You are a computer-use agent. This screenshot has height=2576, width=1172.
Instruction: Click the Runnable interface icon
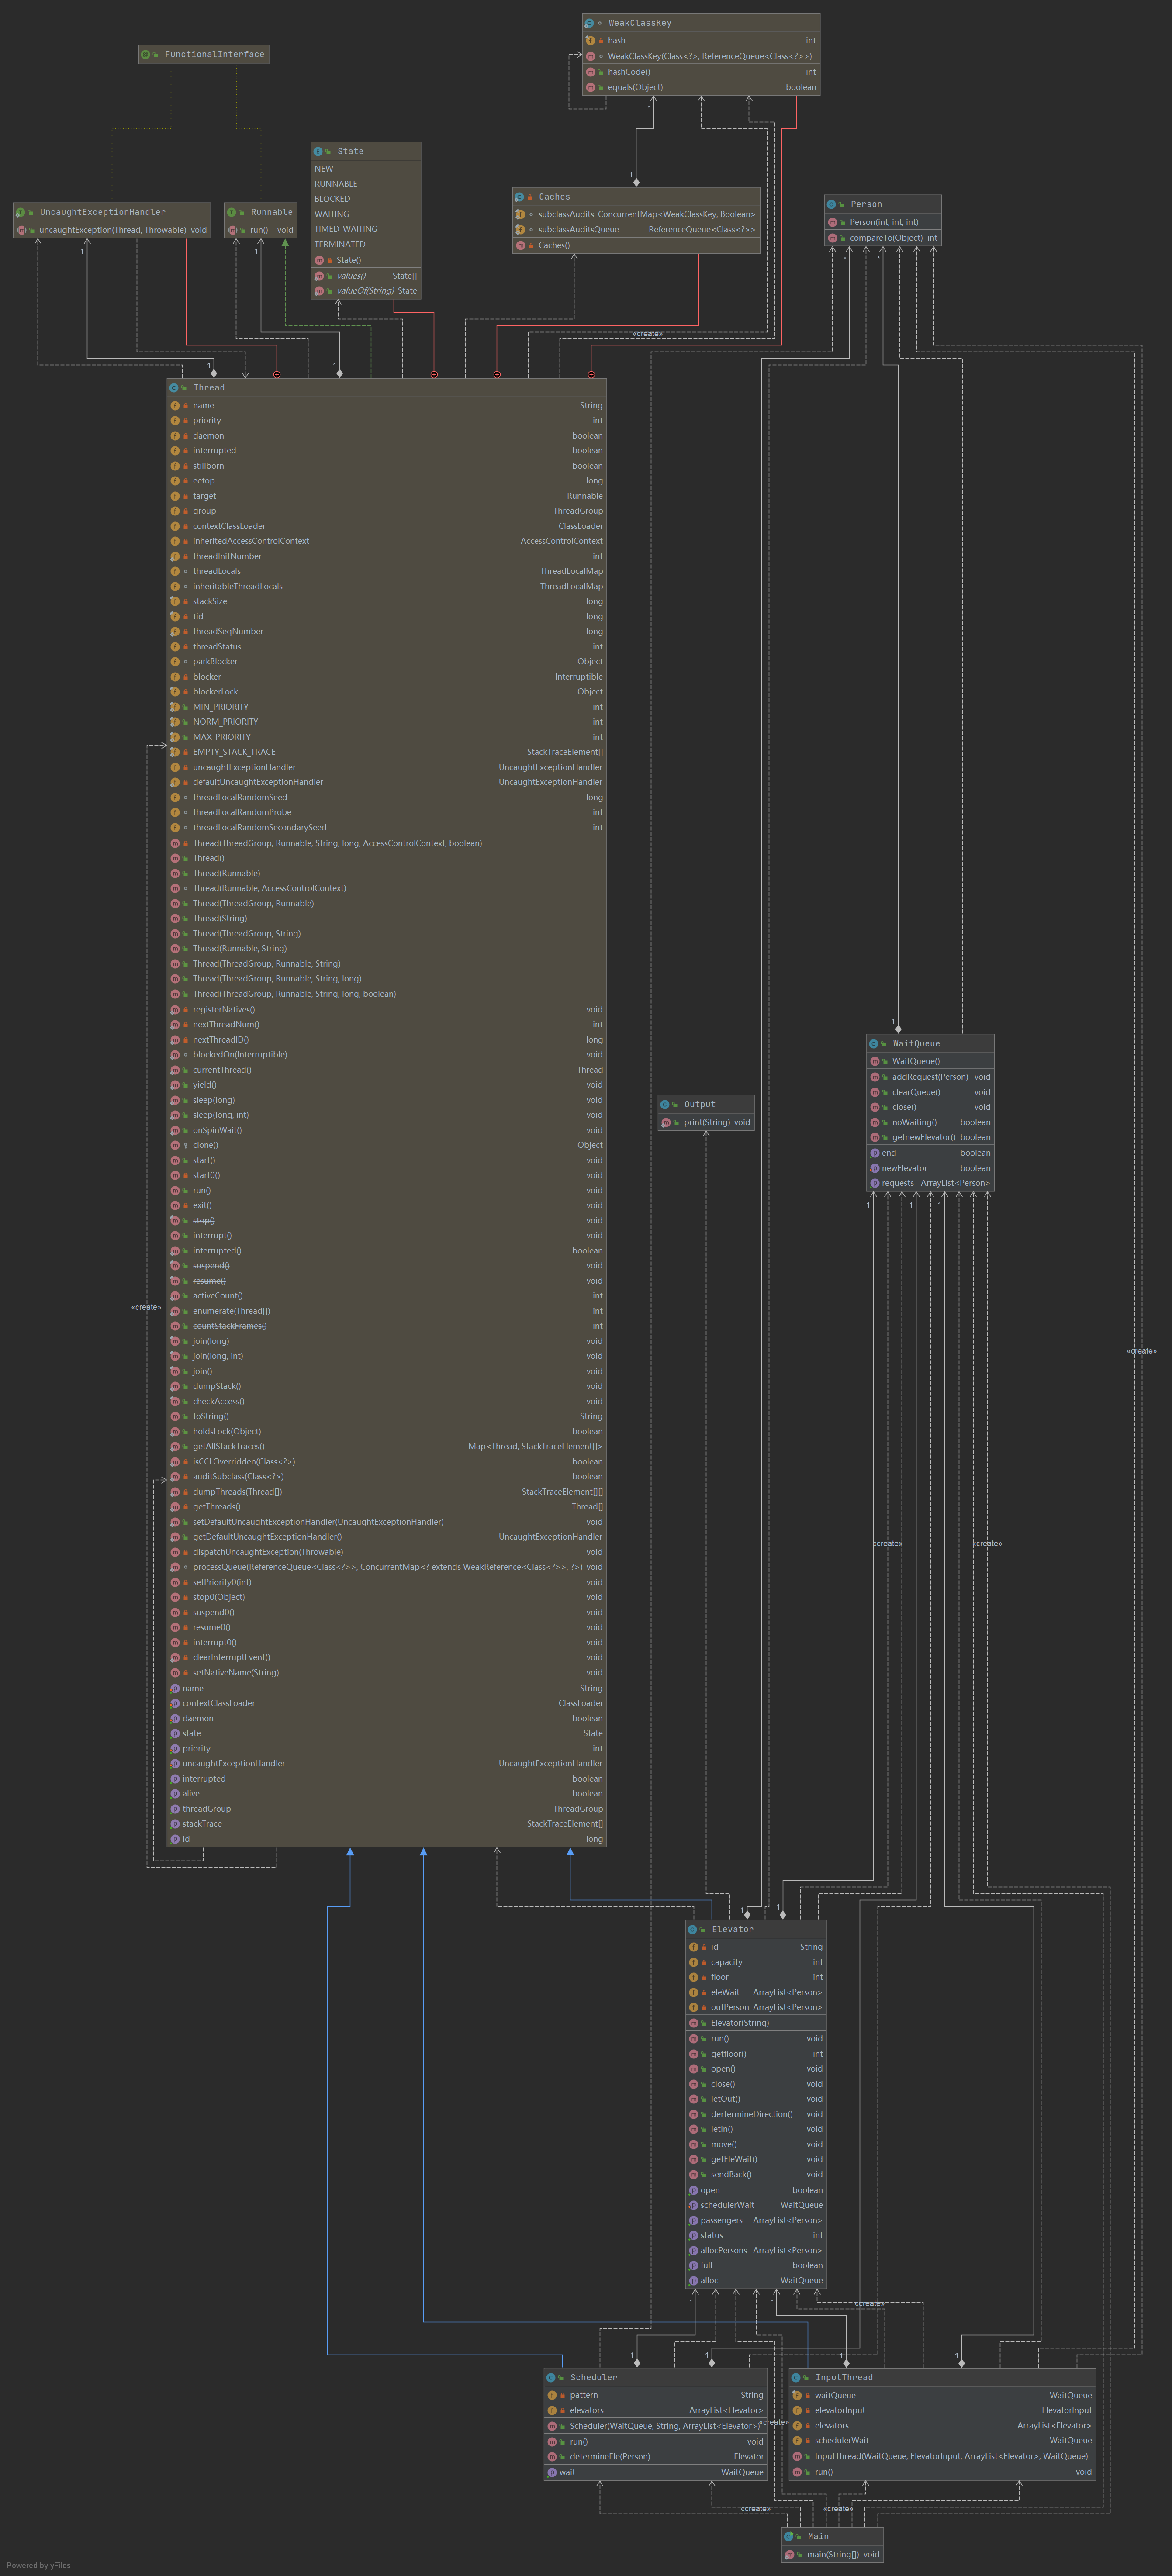point(231,212)
